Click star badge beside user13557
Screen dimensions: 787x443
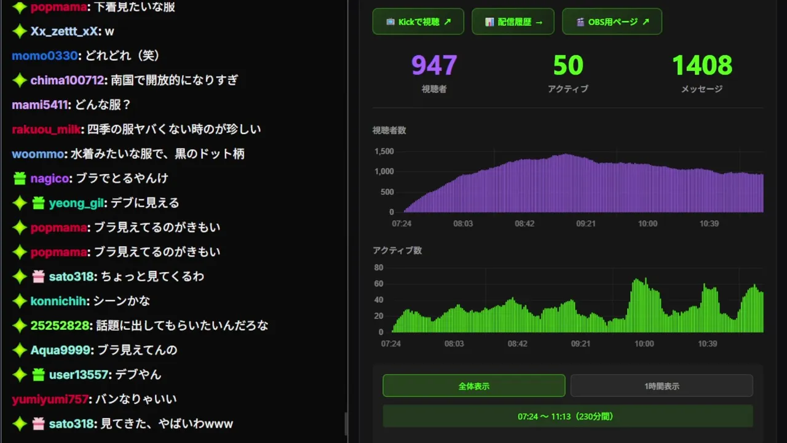pyautogui.click(x=20, y=375)
